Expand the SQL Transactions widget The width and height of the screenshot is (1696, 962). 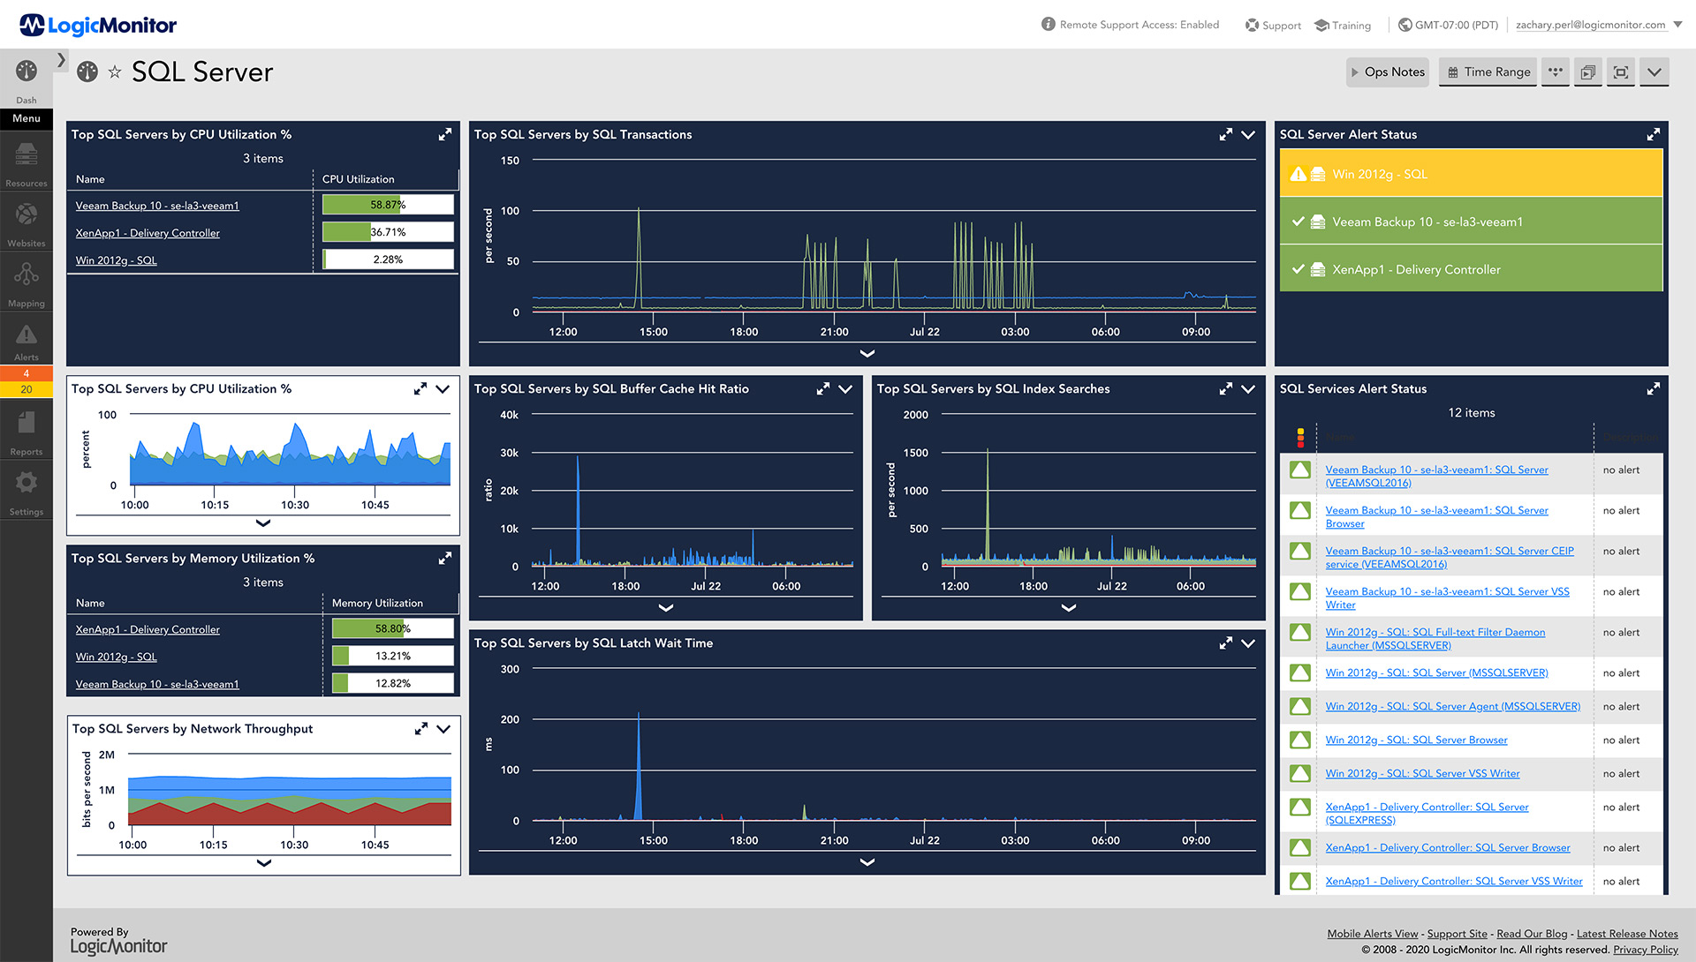pyautogui.click(x=1226, y=134)
